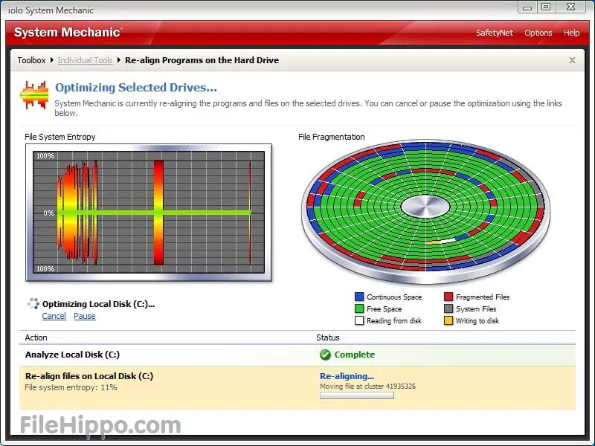The width and height of the screenshot is (595, 446).
Task: Click the Complete status text
Action: pyautogui.click(x=355, y=355)
